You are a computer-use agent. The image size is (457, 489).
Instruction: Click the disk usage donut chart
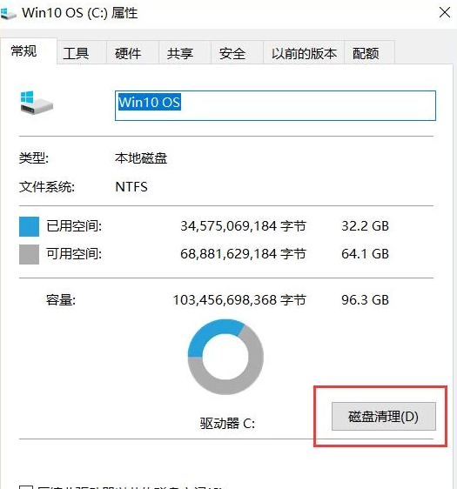click(225, 357)
